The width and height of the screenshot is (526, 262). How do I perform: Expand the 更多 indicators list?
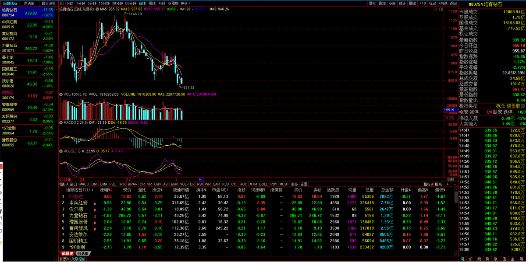(295, 184)
